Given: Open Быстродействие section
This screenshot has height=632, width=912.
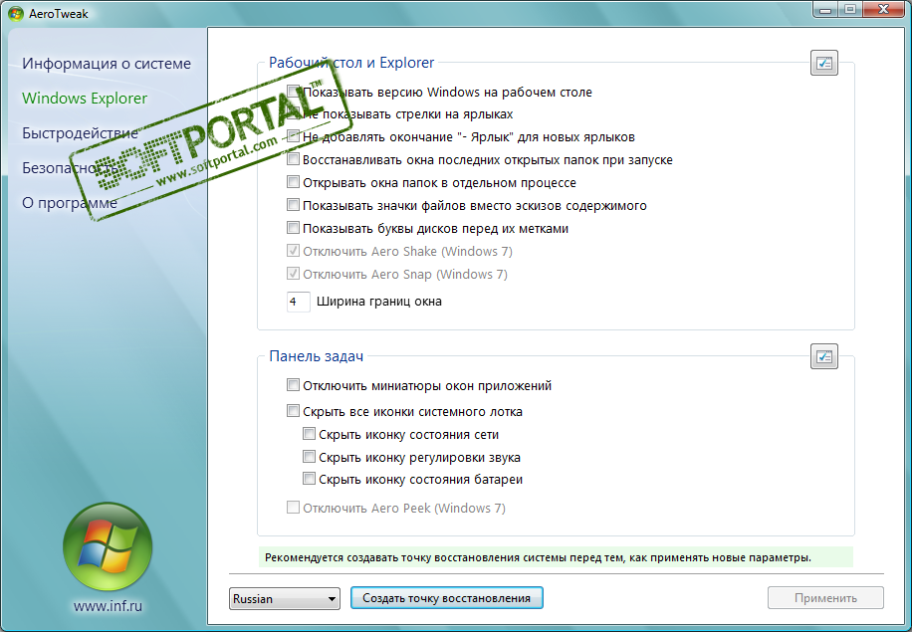Looking at the screenshot, I should coord(80,133).
